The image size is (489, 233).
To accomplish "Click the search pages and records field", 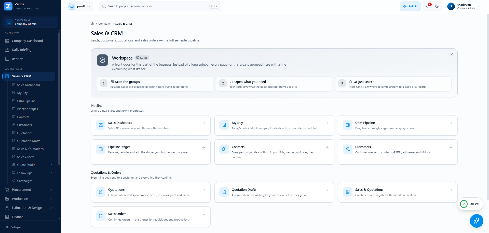I will (x=160, y=6).
